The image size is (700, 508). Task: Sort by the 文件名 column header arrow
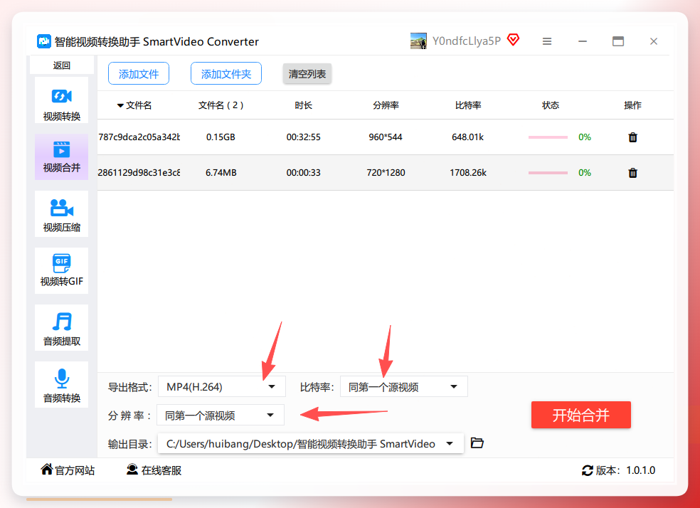(120, 106)
